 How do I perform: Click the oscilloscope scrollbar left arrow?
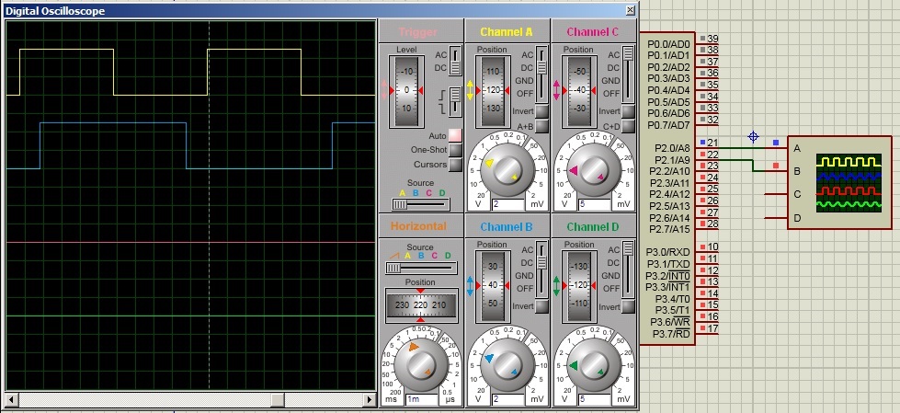point(10,399)
